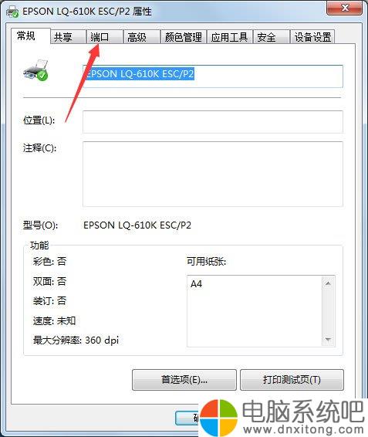Click into the 注释(C) text box
Screen dimensions: 368x437
213,174
